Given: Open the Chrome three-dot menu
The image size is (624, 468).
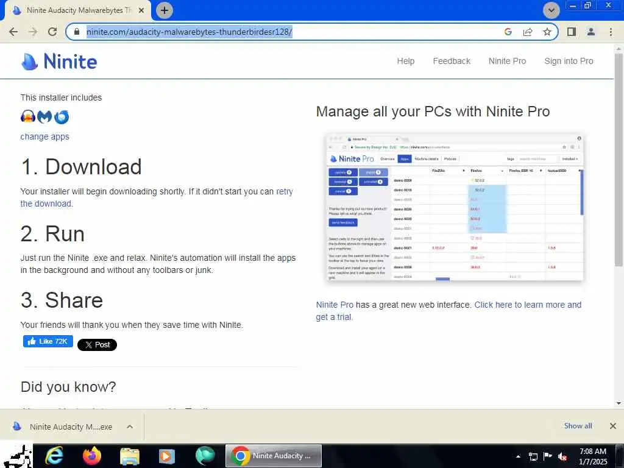Looking at the screenshot, I should [611, 32].
